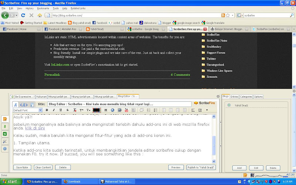
Task: Switch to rich text editing mode (A icon)
Action: [x=16, y=105]
